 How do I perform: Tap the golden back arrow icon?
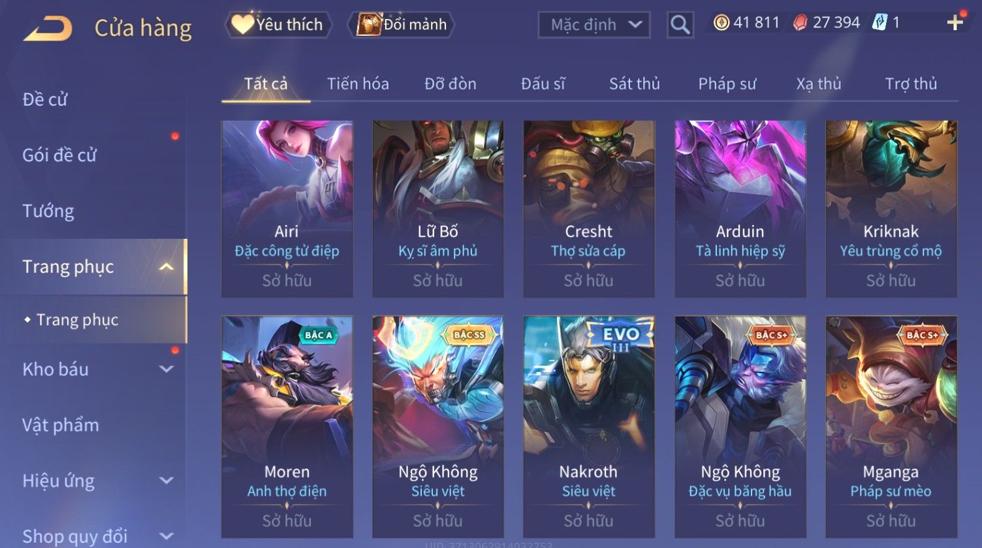tap(48, 29)
